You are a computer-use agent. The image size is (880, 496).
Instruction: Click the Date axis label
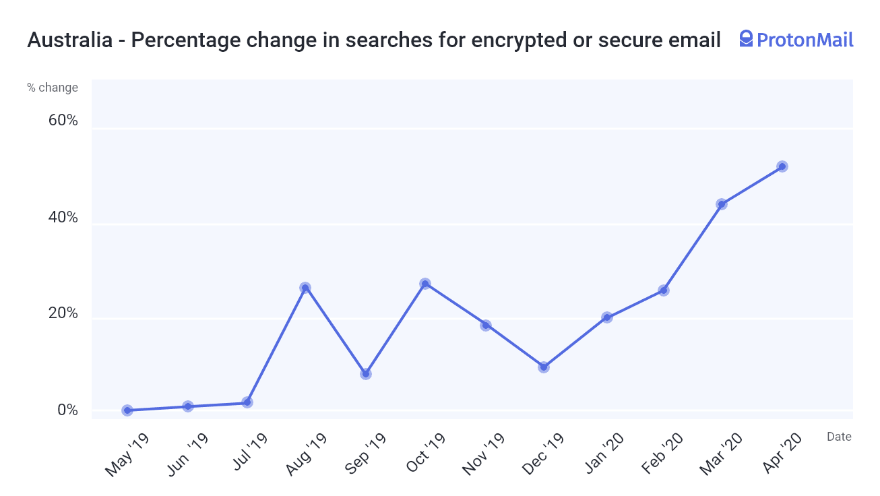(x=840, y=437)
